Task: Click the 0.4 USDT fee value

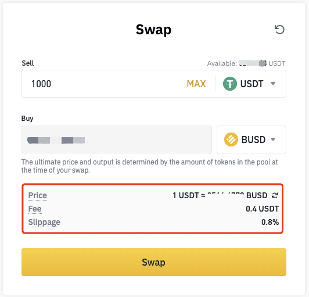Action: click(263, 209)
